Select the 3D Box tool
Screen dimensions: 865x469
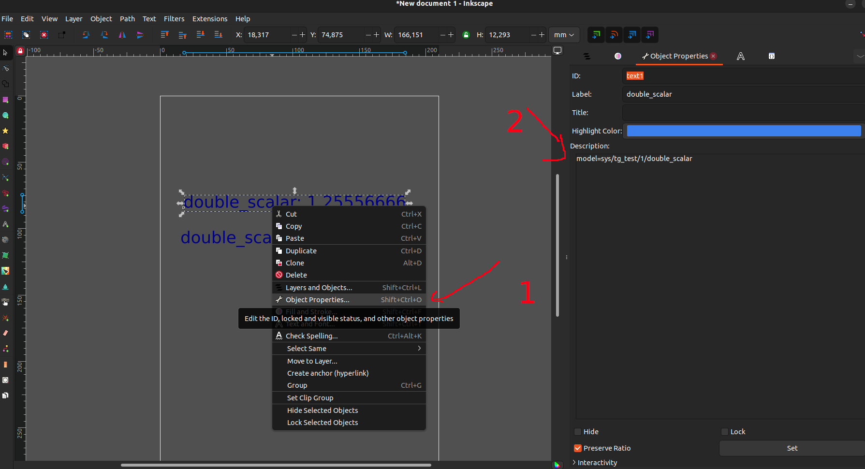(x=5, y=146)
